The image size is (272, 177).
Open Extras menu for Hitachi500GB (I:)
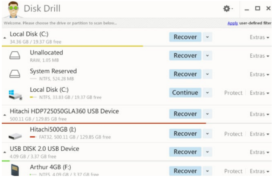click(259, 134)
